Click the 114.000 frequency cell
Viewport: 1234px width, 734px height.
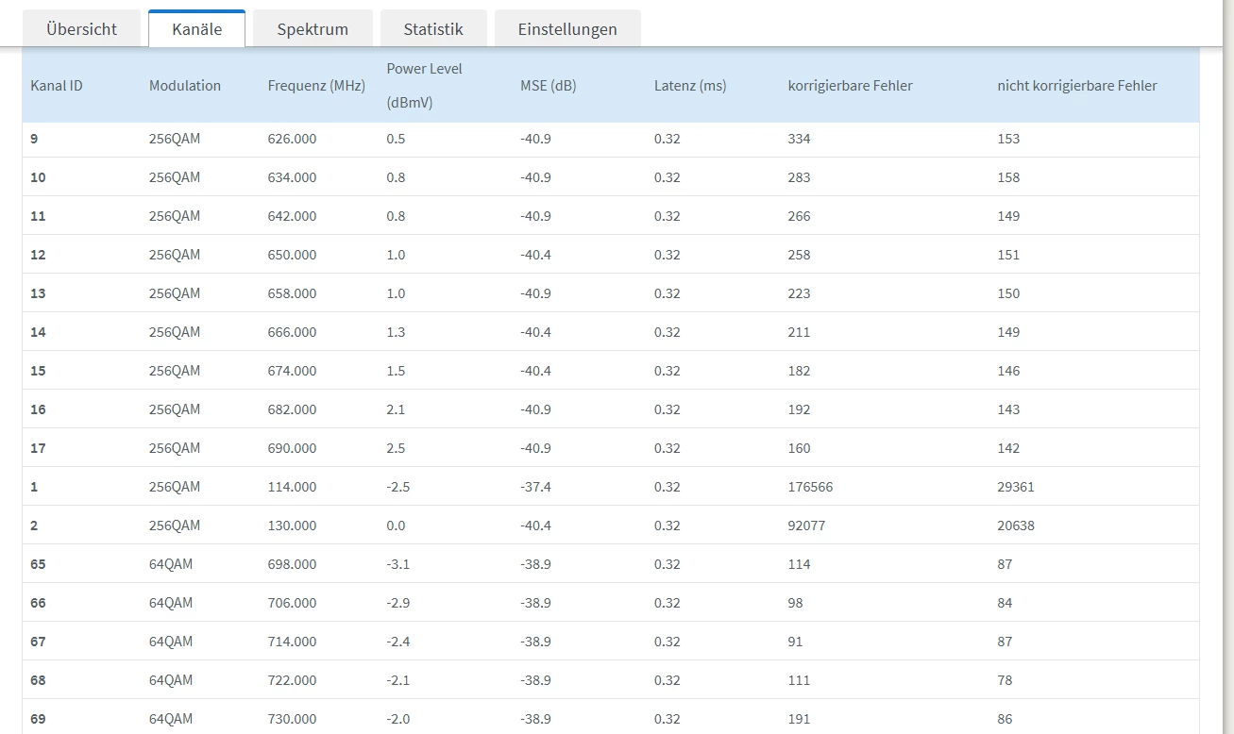point(292,487)
